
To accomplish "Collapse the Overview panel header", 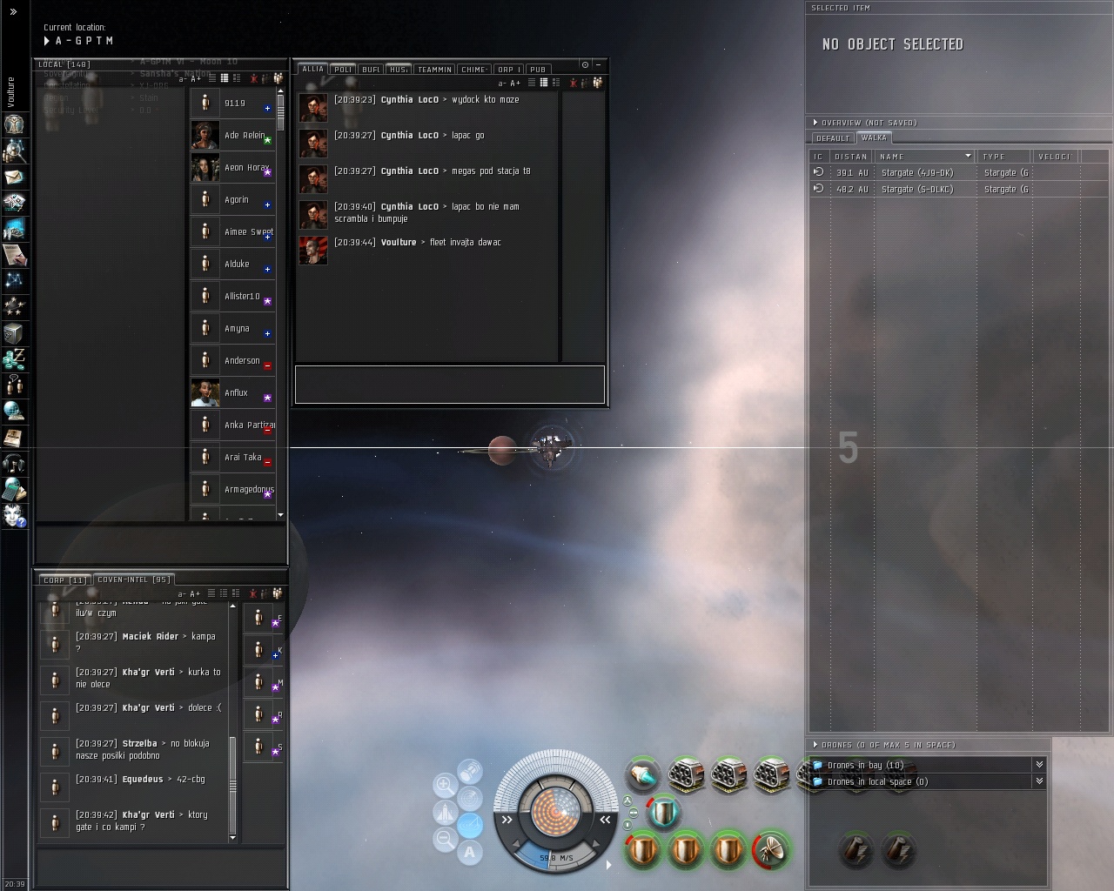I will point(815,123).
